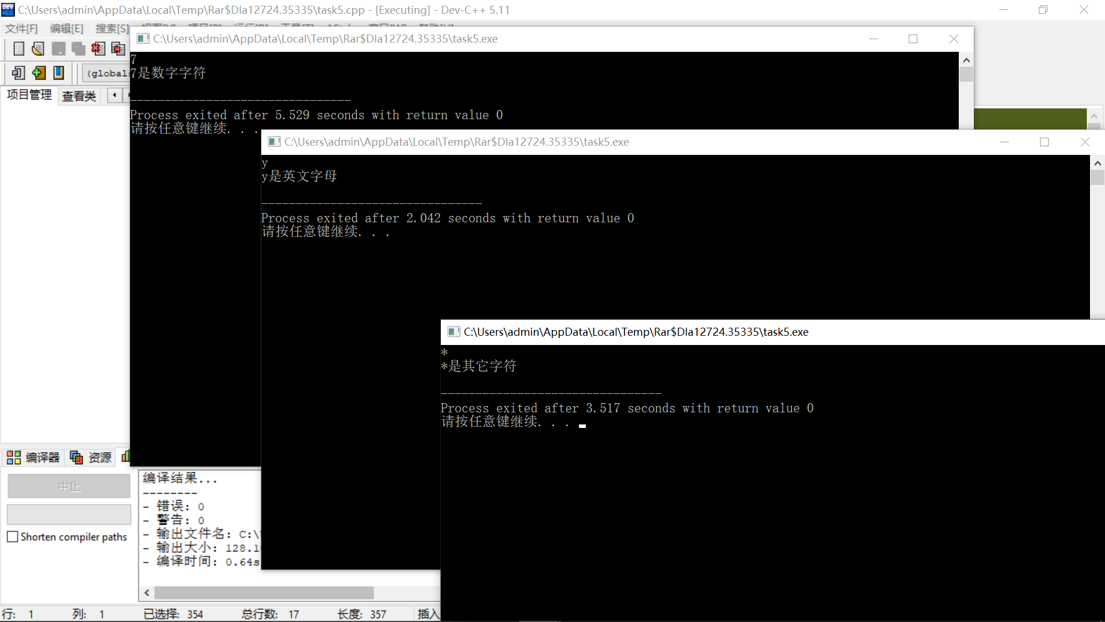The image size is (1105, 622).
Task: Switch to the 查看类 tab
Action: (x=79, y=96)
